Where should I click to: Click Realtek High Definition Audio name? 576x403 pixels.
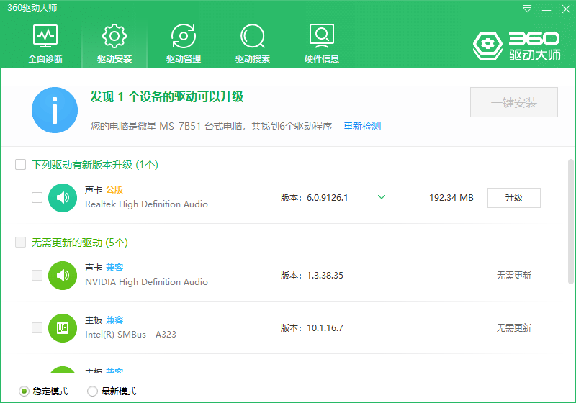146,204
